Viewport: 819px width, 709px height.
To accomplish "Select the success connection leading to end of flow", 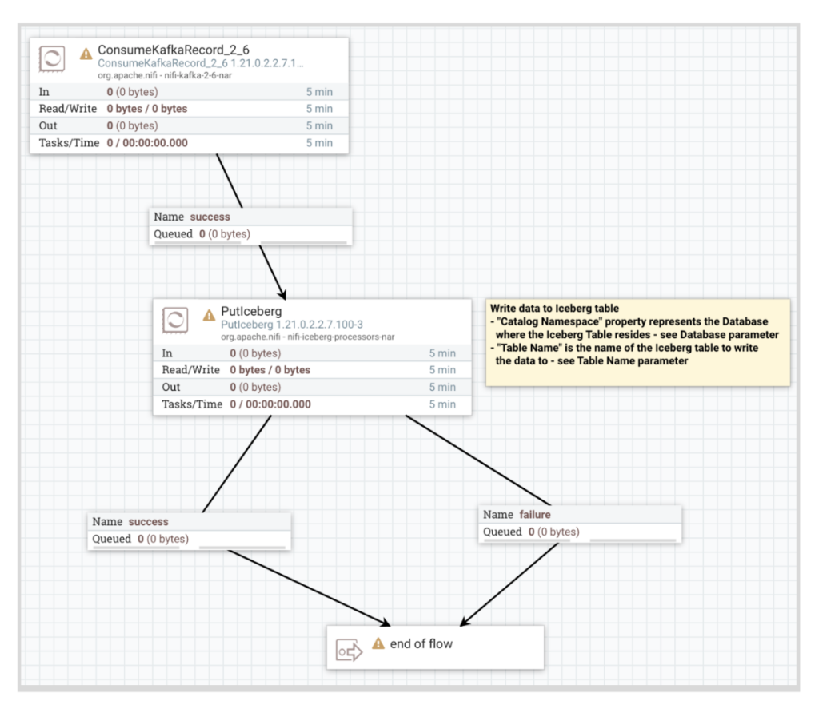I will tap(189, 530).
